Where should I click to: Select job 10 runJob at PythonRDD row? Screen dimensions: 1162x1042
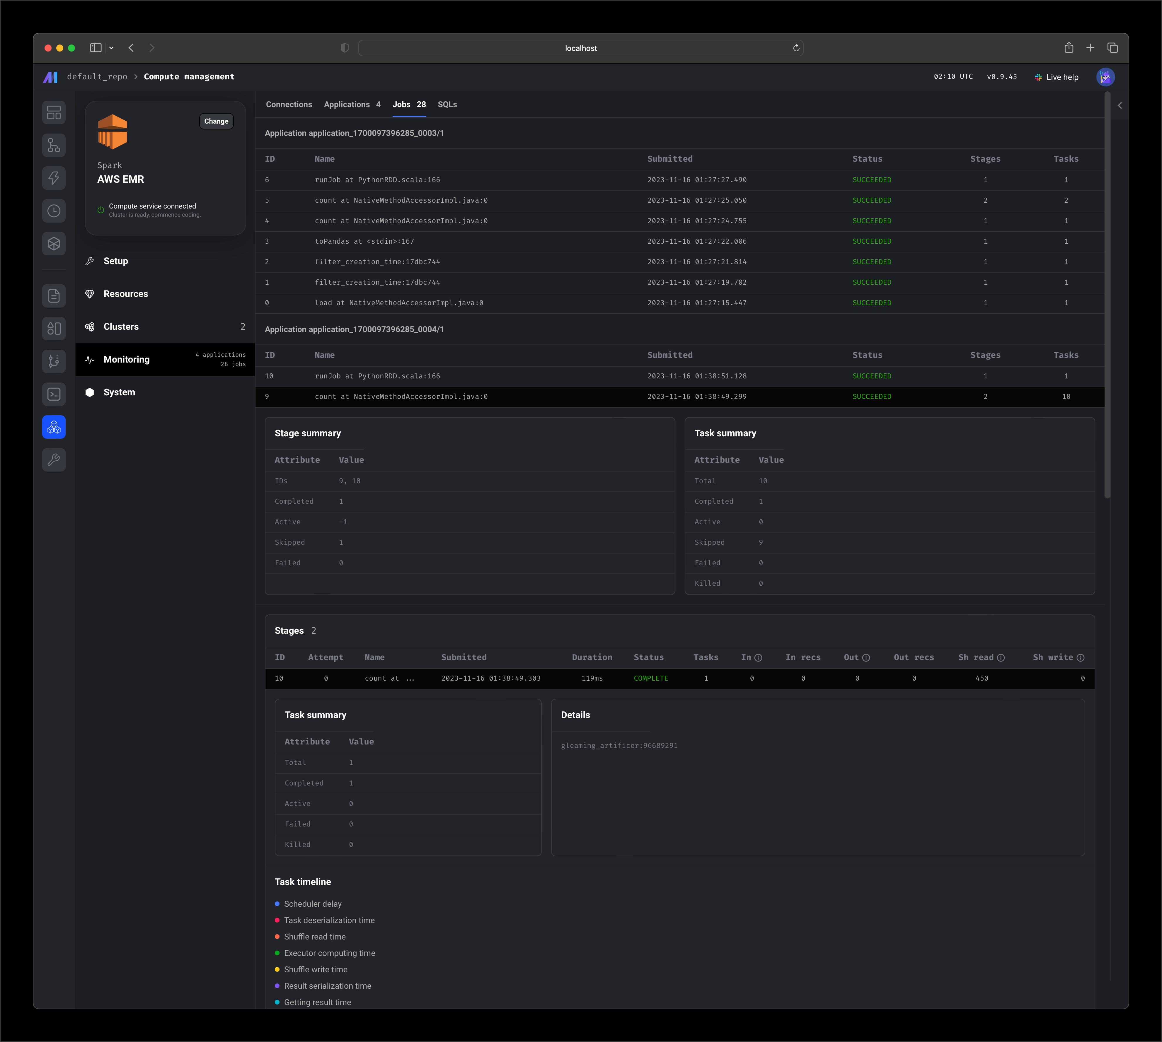click(x=680, y=376)
